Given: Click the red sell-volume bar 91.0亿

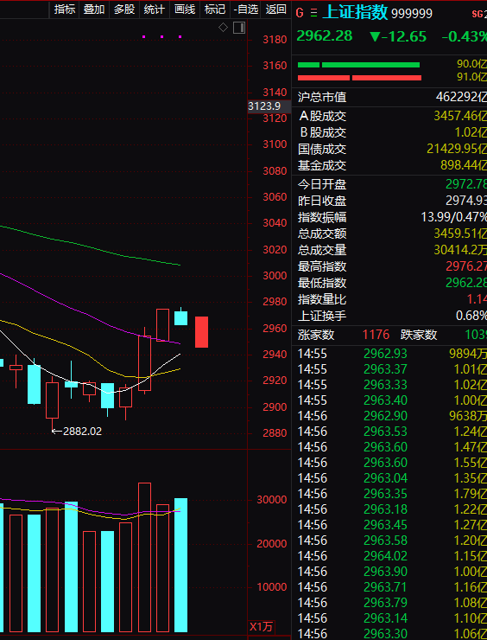Looking at the screenshot, I should (359, 78).
